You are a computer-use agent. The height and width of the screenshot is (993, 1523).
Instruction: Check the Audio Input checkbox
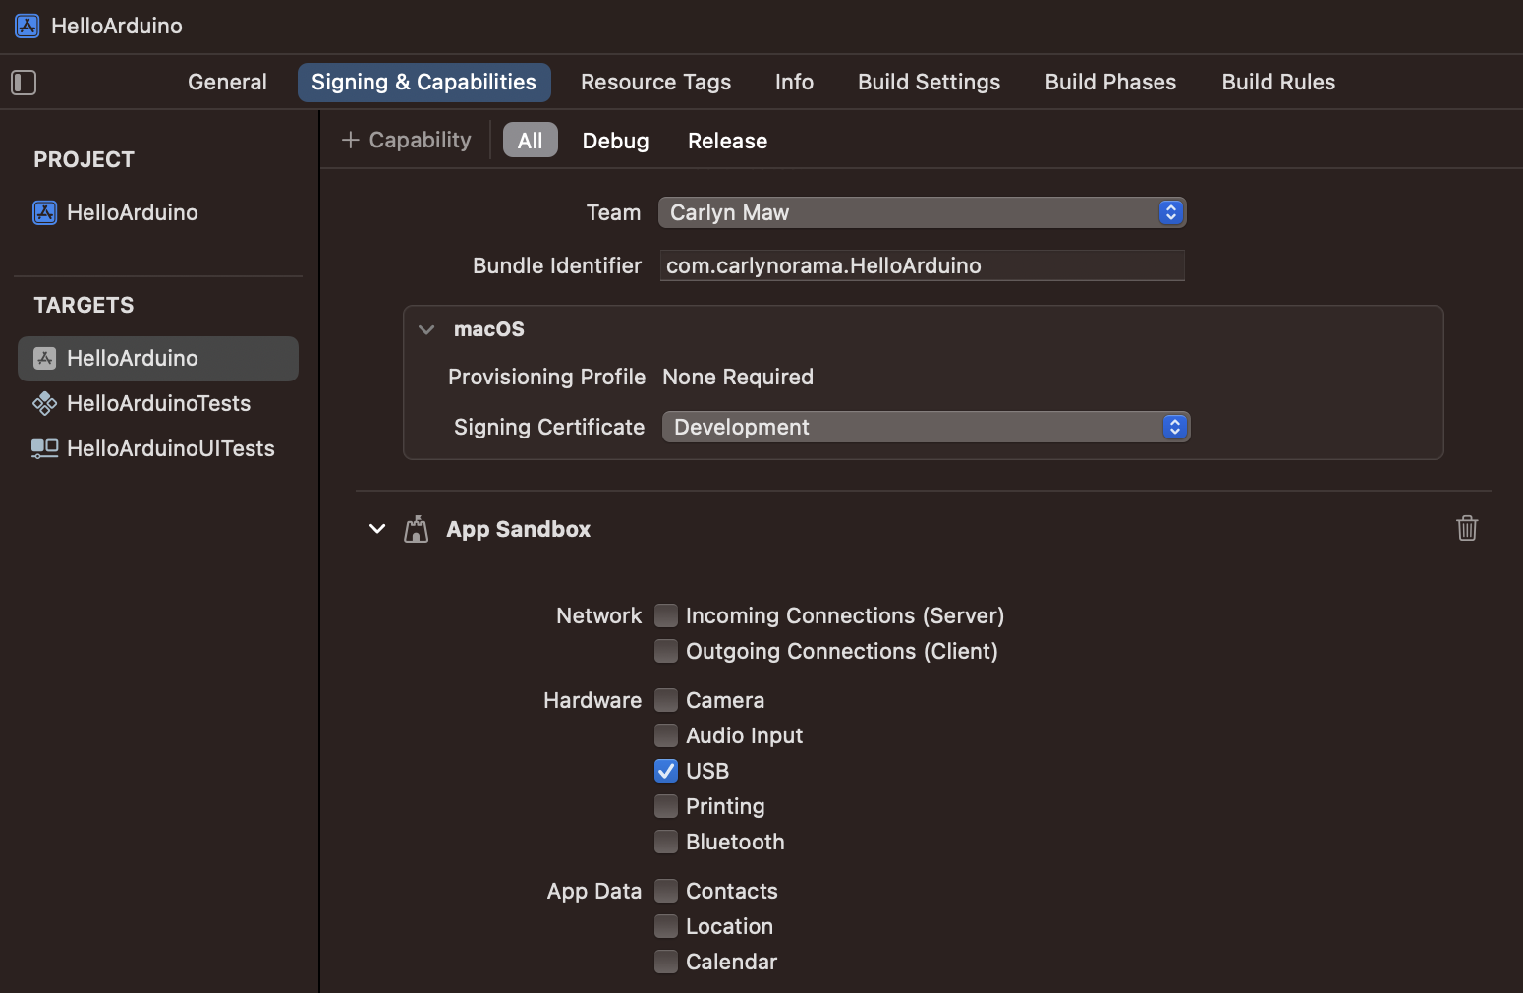(666, 735)
